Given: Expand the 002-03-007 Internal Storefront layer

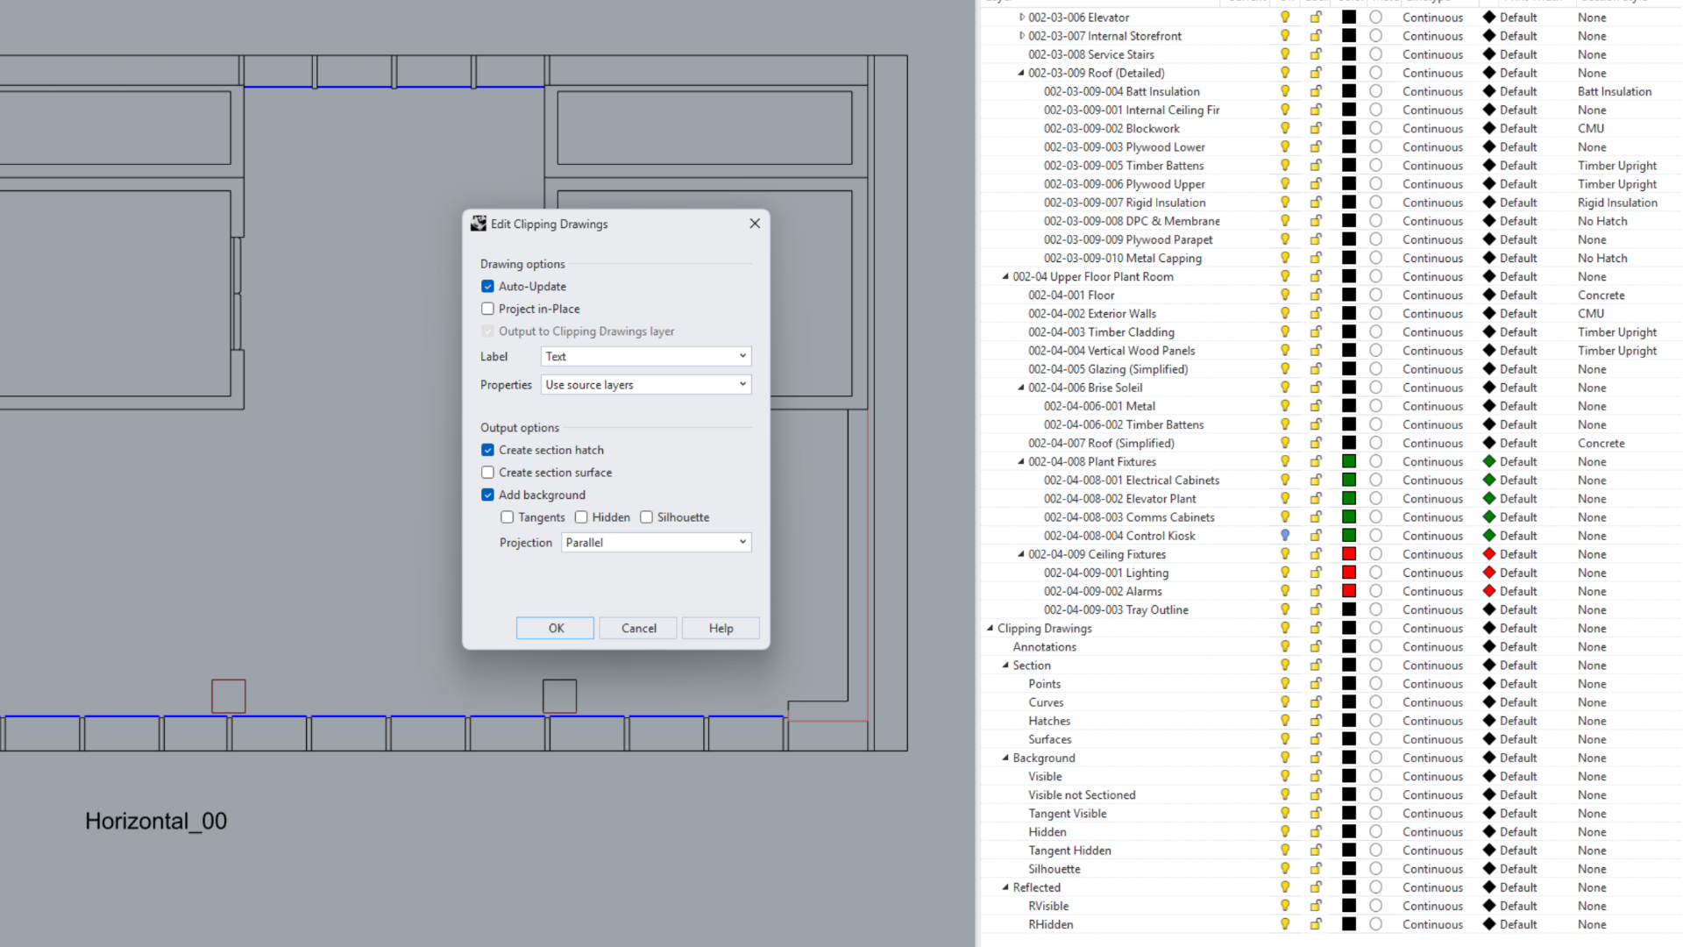Looking at the screenshot, I should (x=1021, y=36).
